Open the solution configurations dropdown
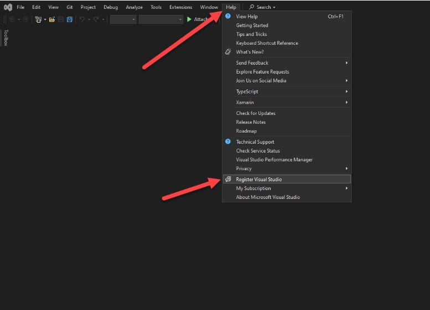Viewport: 430px width, 310px height. coord(123,19)
